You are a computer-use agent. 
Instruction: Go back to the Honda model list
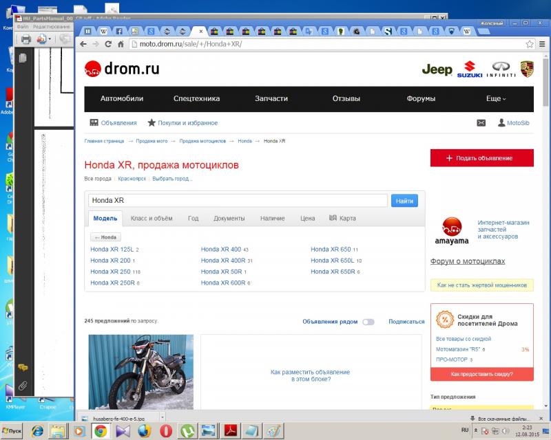[105, 238]
